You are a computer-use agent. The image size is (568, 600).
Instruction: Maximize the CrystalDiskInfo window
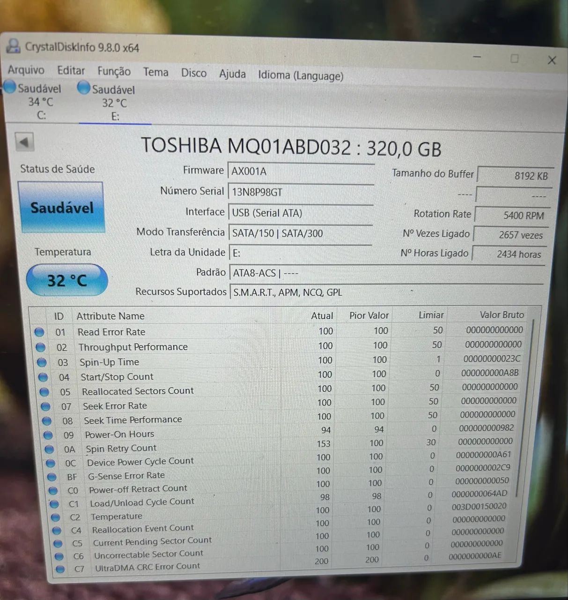[x=514, y=59]
